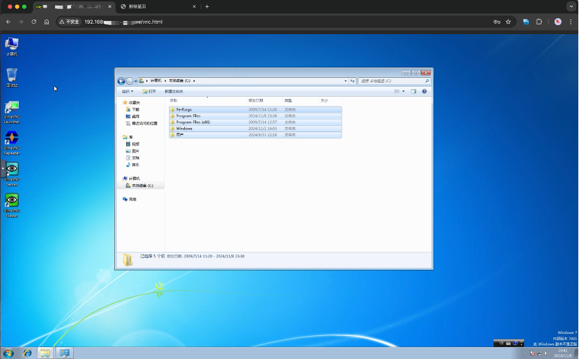579x359 pixels.
Task: Click the 新建文件夹 toolbar button
Action: click(173, 91)
